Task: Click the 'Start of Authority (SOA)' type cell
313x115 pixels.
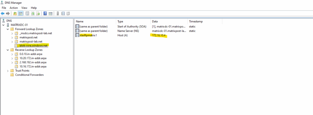Action: [x=132, y=26]
